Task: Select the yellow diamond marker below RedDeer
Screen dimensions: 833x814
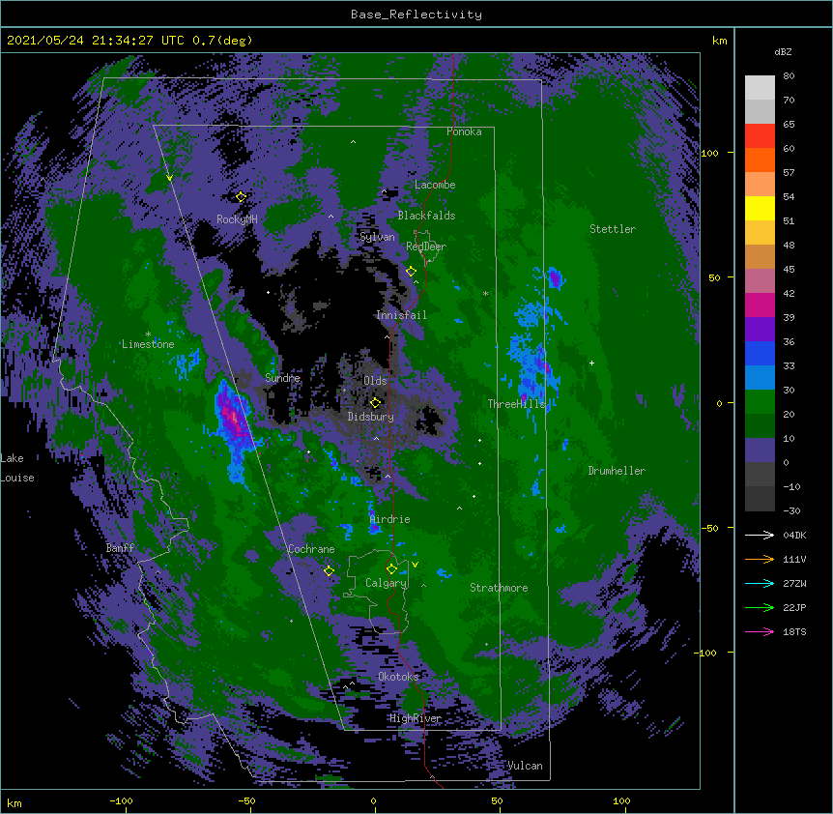Action: (x=411, y=272)
